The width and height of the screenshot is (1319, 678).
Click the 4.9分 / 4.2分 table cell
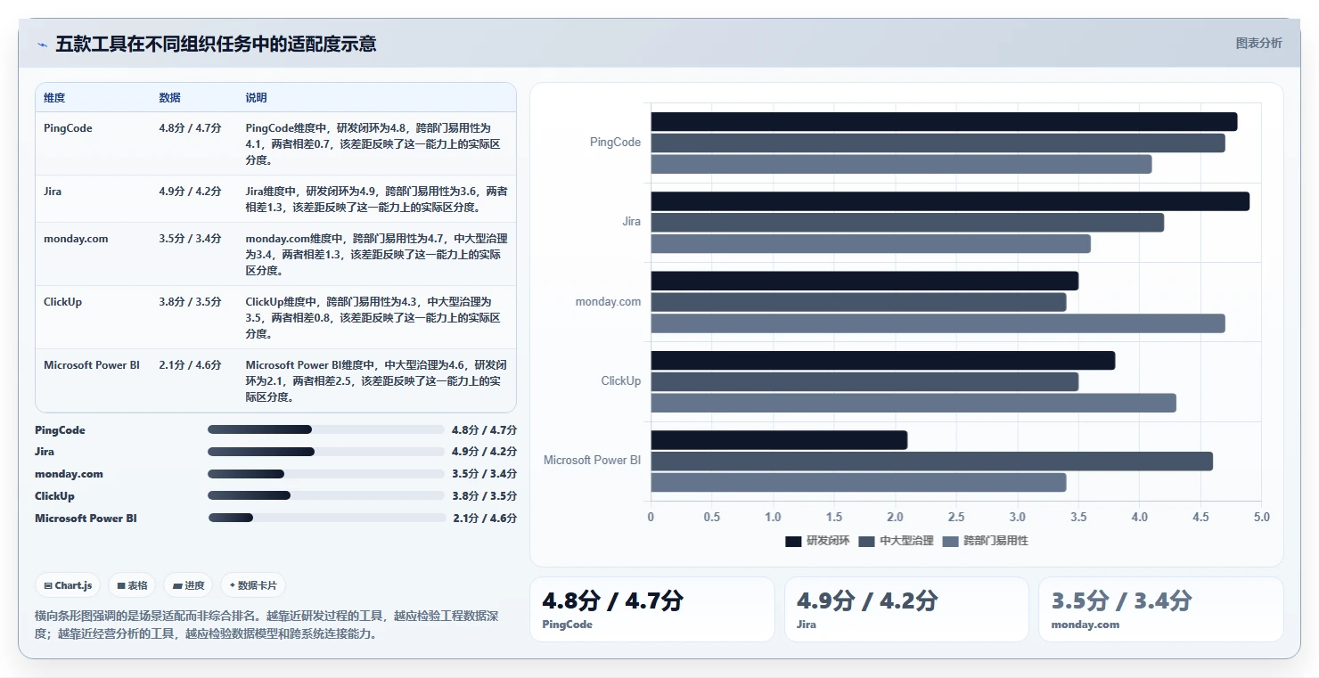pyautogui.click(x=190, y=192)
